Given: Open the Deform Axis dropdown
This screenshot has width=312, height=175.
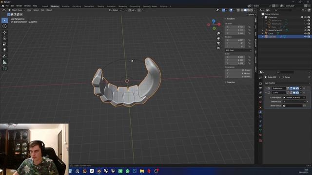Looking at the screenshot, I should [294, 102].
